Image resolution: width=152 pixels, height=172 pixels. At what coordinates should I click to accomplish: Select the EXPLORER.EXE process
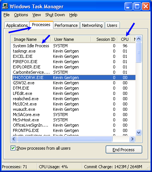pos(74,67)
